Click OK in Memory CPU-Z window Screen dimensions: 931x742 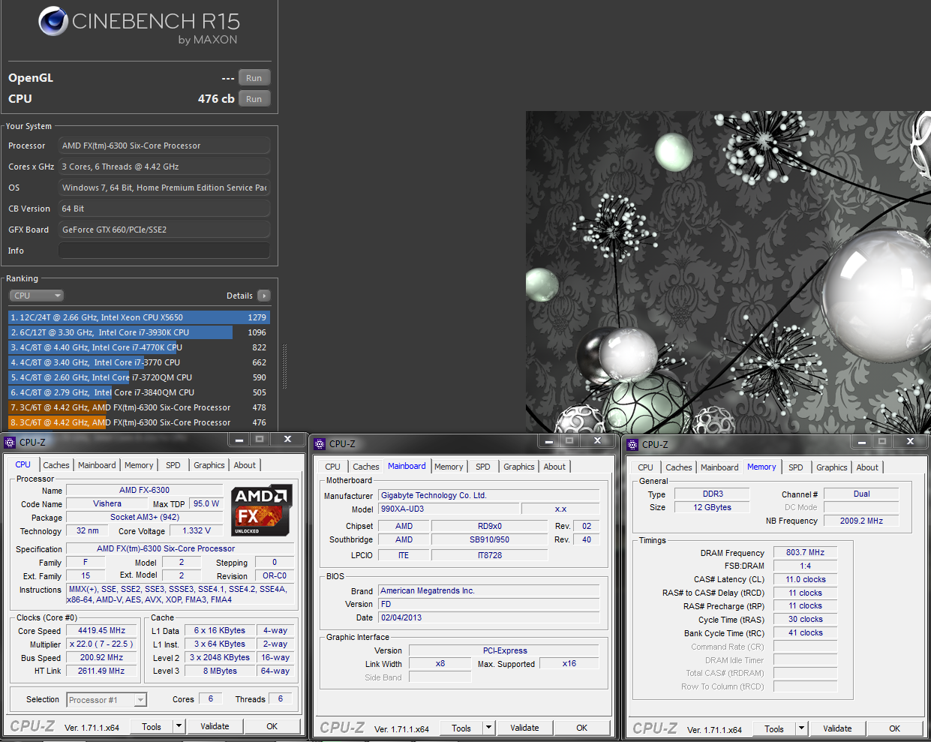(x=895, y=728)
